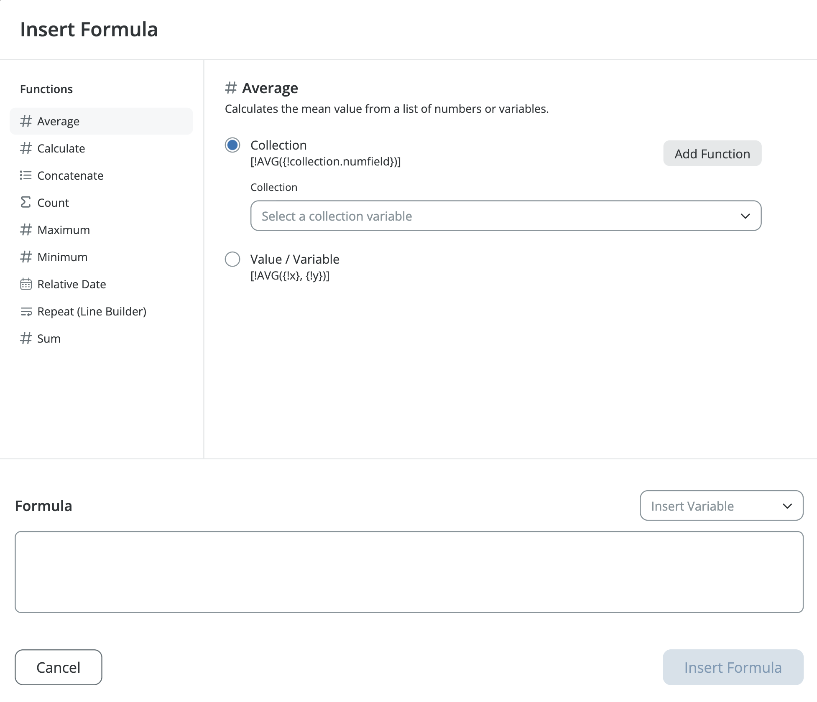This screenshot has width=817, height=702.
Task: Click the sigma icon beside Count
Action: pyautogui.click(x=26, y=203)
